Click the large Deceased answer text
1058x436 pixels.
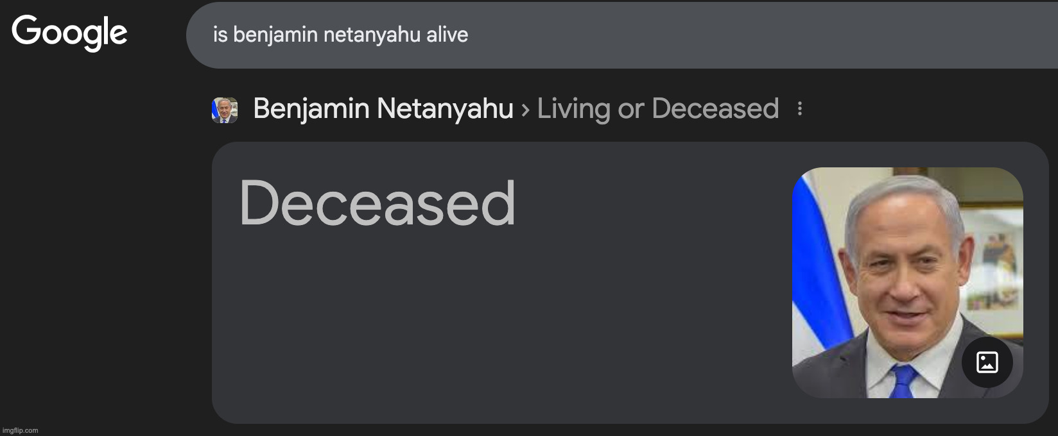pyautogui.click(x=377, y=203)
